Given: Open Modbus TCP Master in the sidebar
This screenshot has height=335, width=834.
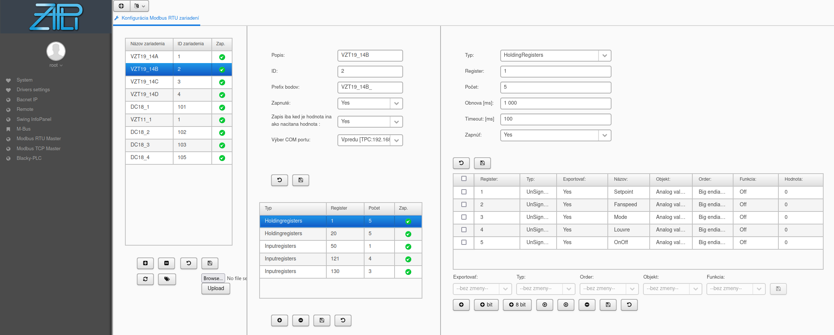Looking at the screenshot, I should tap(38, 148).
